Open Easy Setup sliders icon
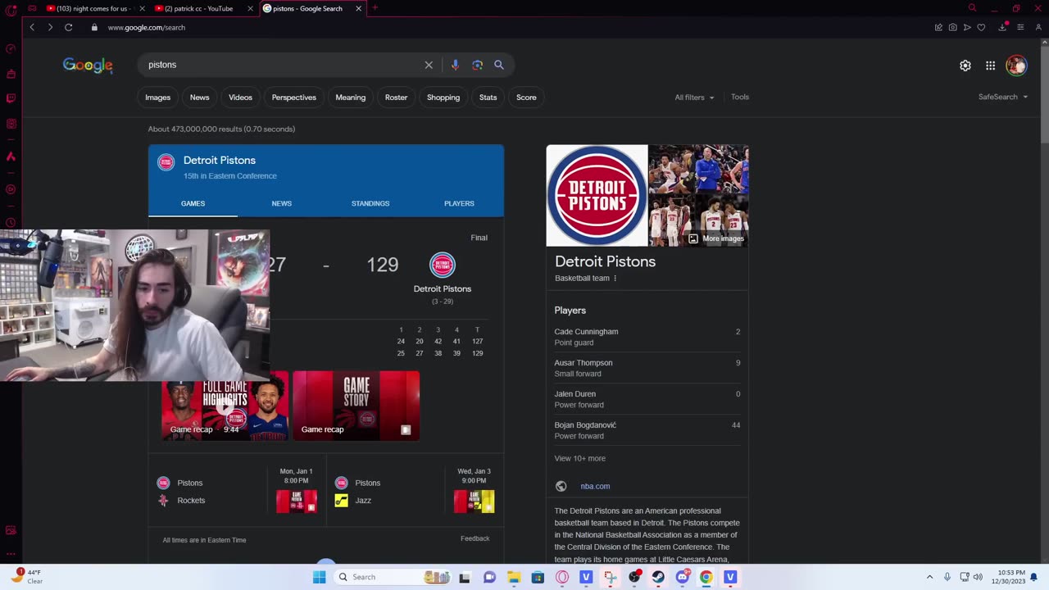1049x590 pixels. (1020, 27)
